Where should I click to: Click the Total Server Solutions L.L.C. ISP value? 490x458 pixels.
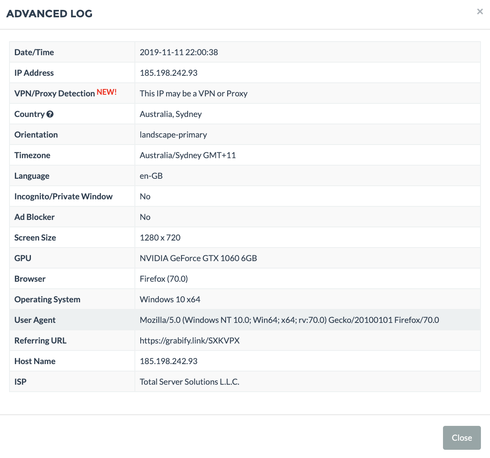pyautogui.click(x=189, y=382)
